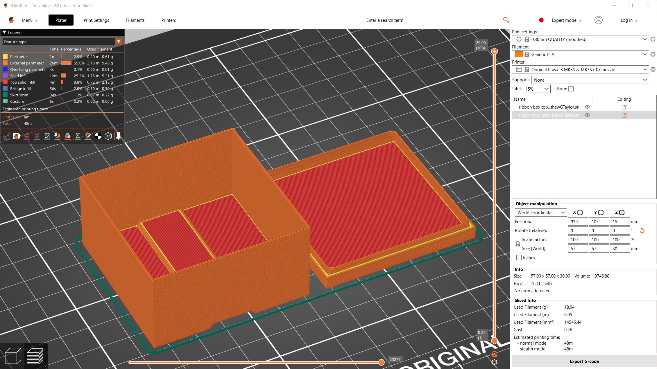Hide ribbon box bottom object with eye icon
The width and height of the screenshot is (657, 369).
click(x=587, y=115)
